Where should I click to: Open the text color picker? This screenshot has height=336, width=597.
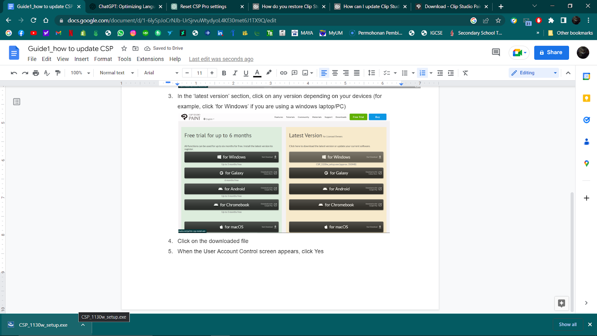pyautogui.click(x=257, y=73)
